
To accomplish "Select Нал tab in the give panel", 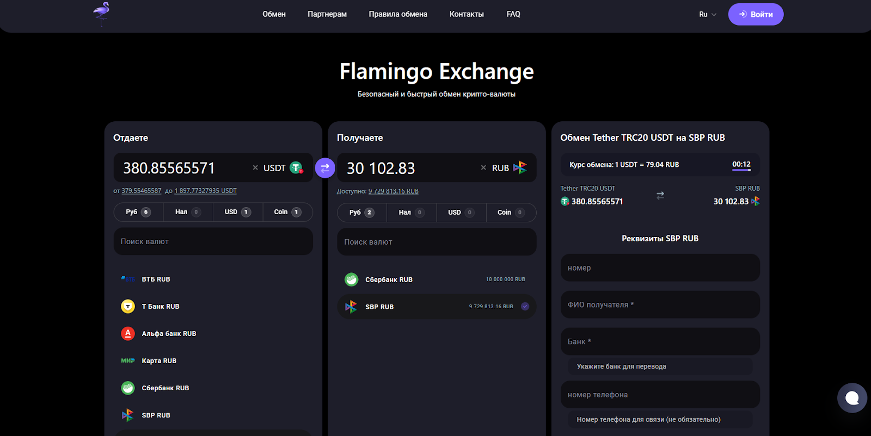I will pyautogui.click(x=188, y=212).
